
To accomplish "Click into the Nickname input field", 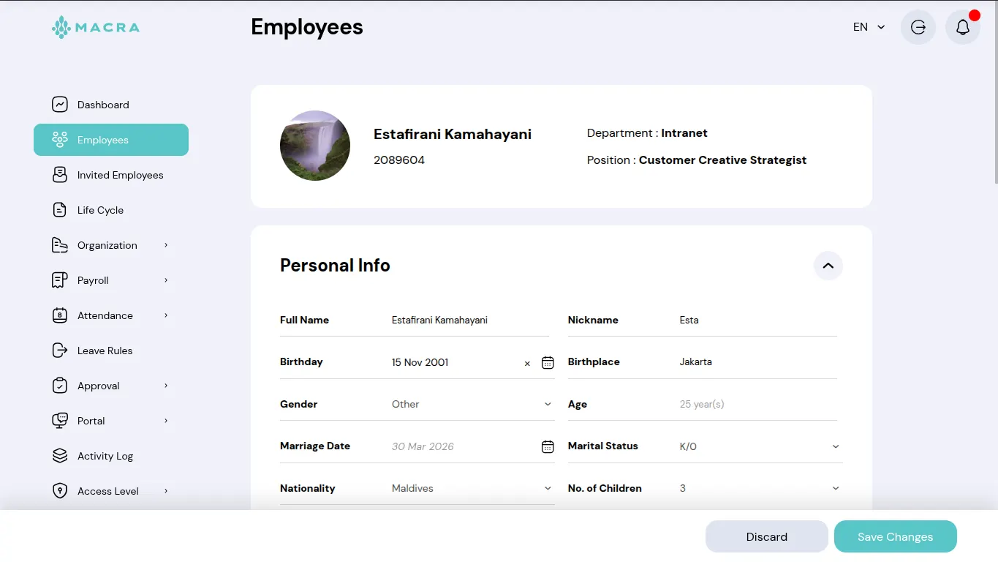I will (757, 320).
